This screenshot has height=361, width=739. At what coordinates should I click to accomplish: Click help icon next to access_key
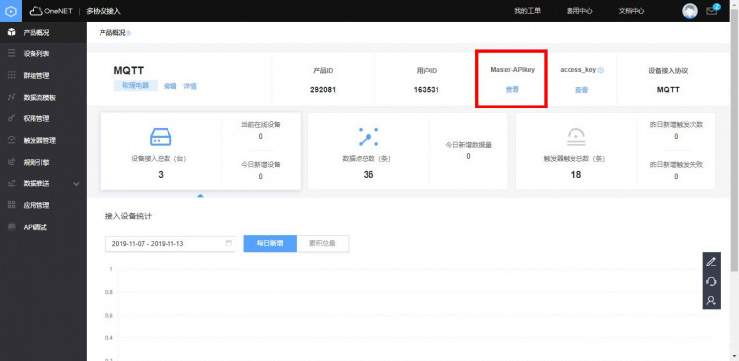click(601, 70)
